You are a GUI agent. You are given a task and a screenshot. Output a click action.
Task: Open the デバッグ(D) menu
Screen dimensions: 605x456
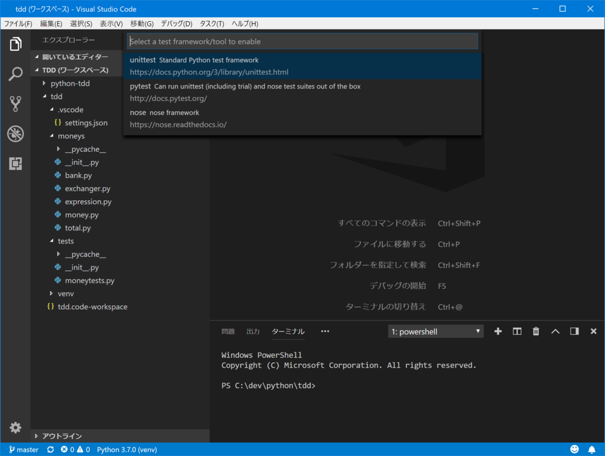point(176,24)
